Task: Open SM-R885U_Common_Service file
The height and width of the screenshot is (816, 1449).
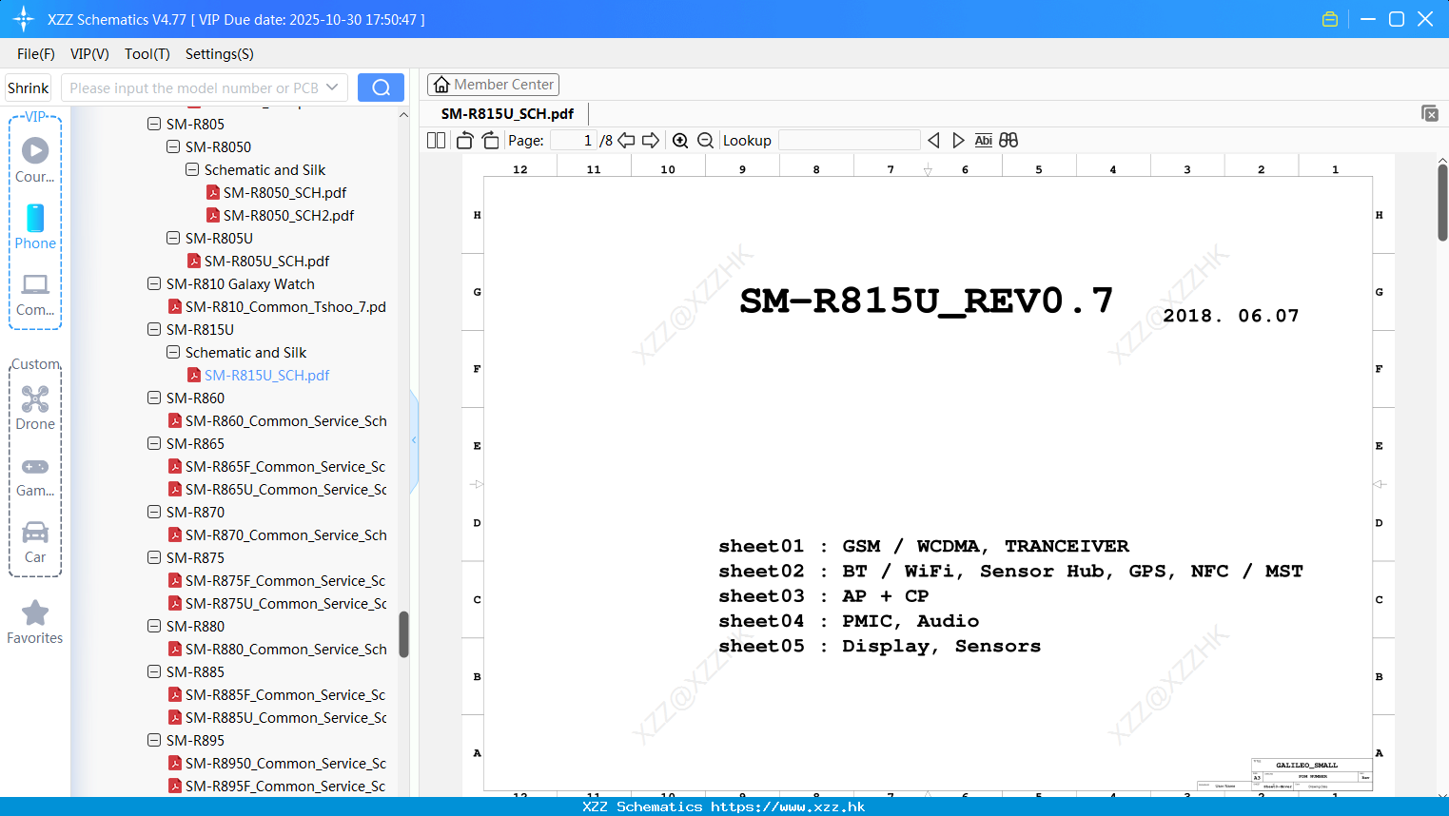Action: [x=277, y=717]
